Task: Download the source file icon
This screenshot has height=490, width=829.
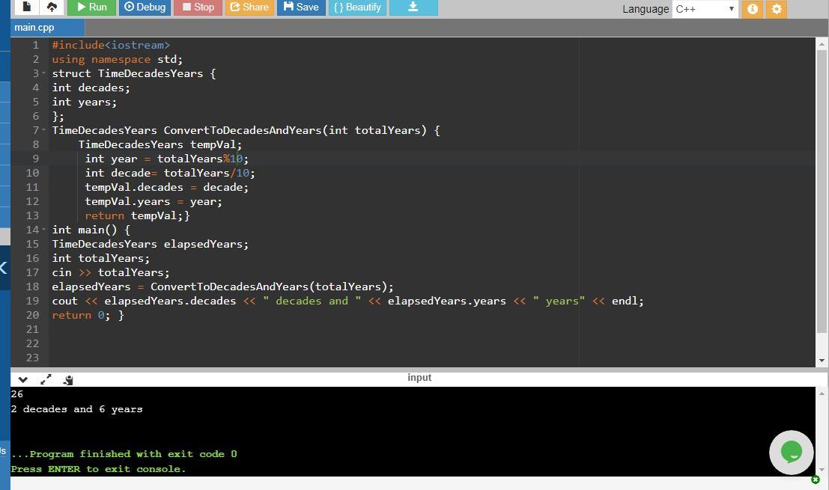Action: click(413, 7)
